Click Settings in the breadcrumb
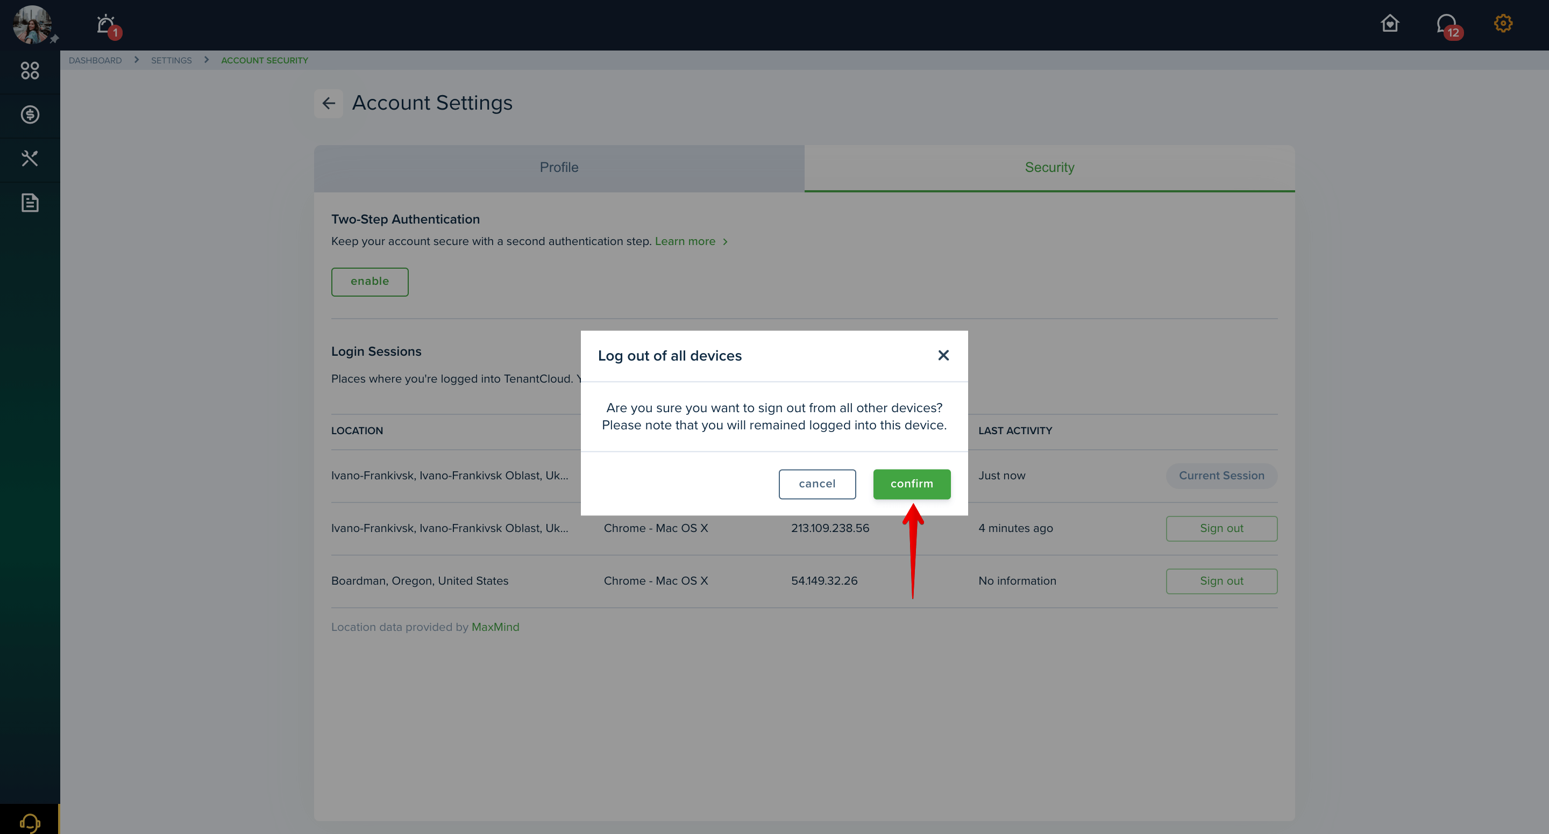This screenshot has height=834, width=1549. [x=172, y=61]
